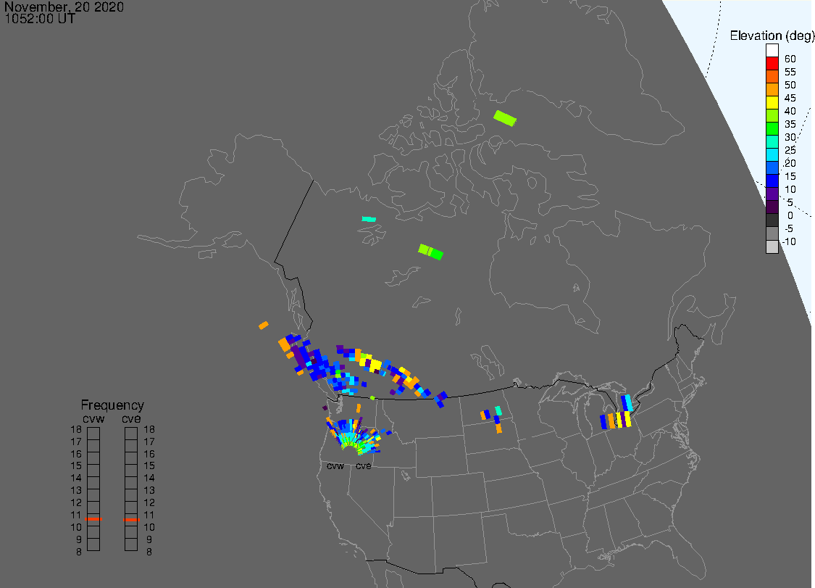Screen dimensions: 815x588
Task: Click the -10 label on the elevation legend
Action: tap(789, 241)
